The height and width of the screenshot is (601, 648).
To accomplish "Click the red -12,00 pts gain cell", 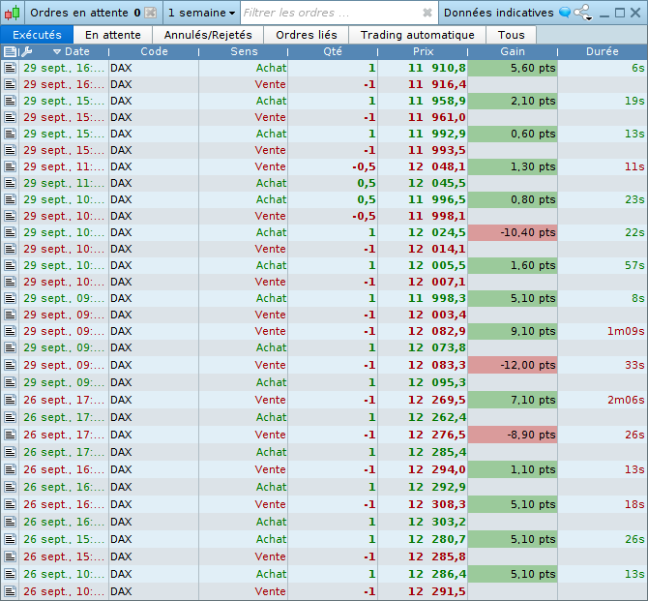I will pyautogui.click(x=512, y=365).
